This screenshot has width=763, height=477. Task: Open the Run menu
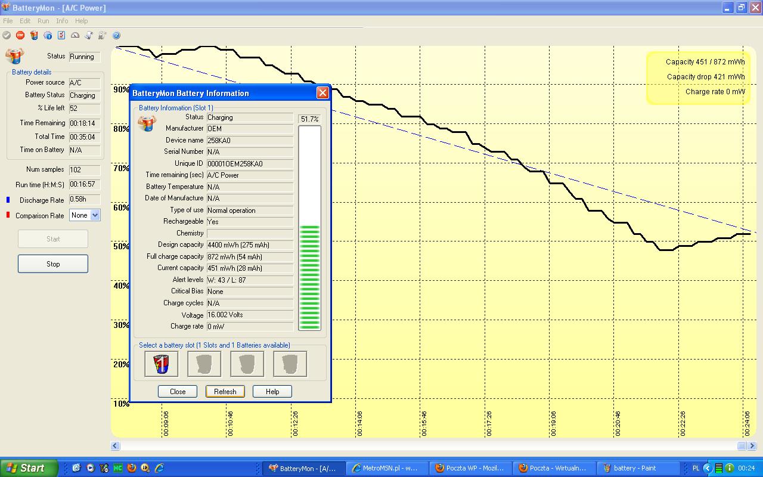pyautogui.click(x=44, y=21)
